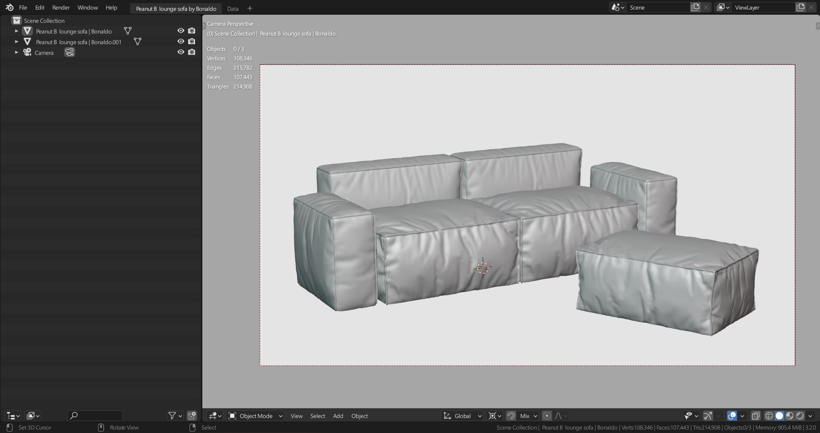Expand the Camera tree item
Screen dimensions: 820x433
click(16, 52)
